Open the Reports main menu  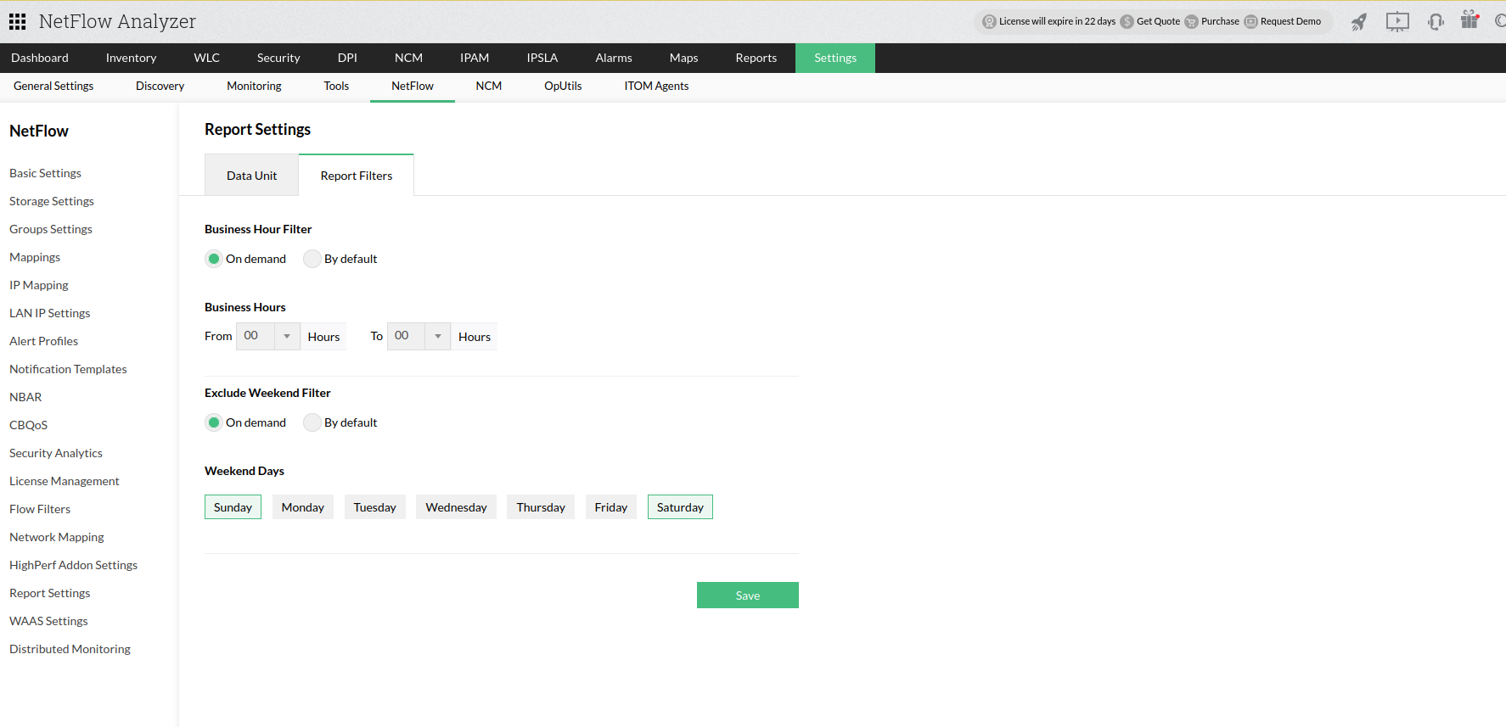pos(756,58)
